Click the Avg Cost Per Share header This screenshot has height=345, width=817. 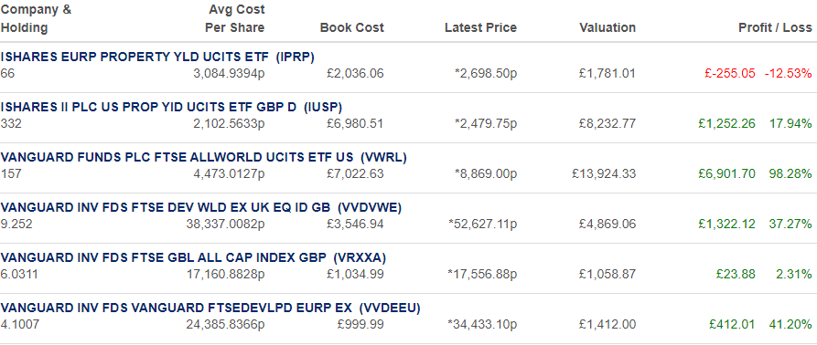[234, 18]
